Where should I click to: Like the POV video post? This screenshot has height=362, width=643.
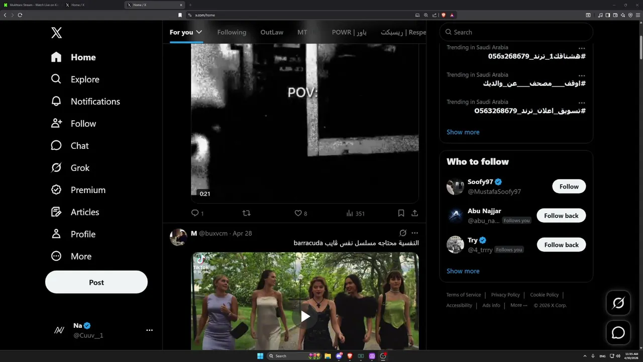point(300,213)
